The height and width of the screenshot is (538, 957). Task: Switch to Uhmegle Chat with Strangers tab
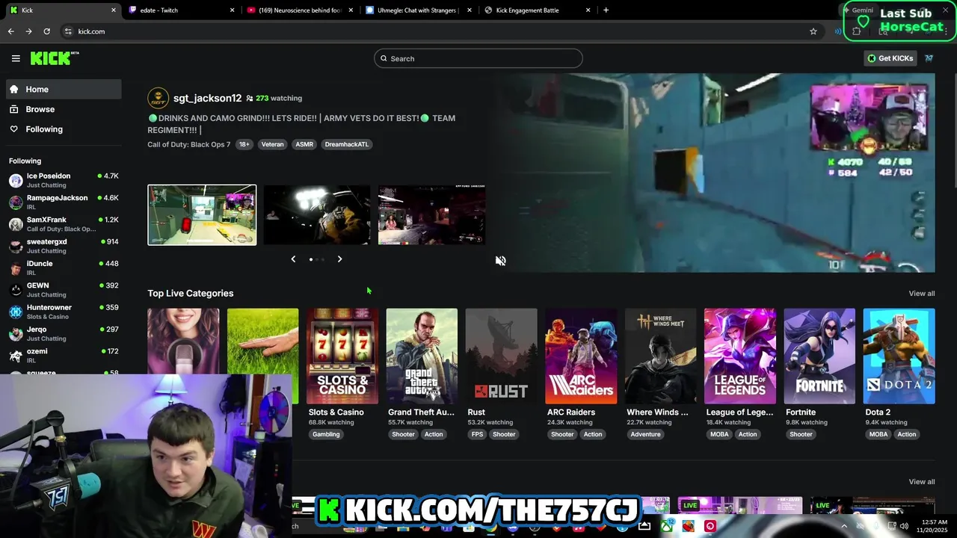pyautogui.click(x=417, y=10)
